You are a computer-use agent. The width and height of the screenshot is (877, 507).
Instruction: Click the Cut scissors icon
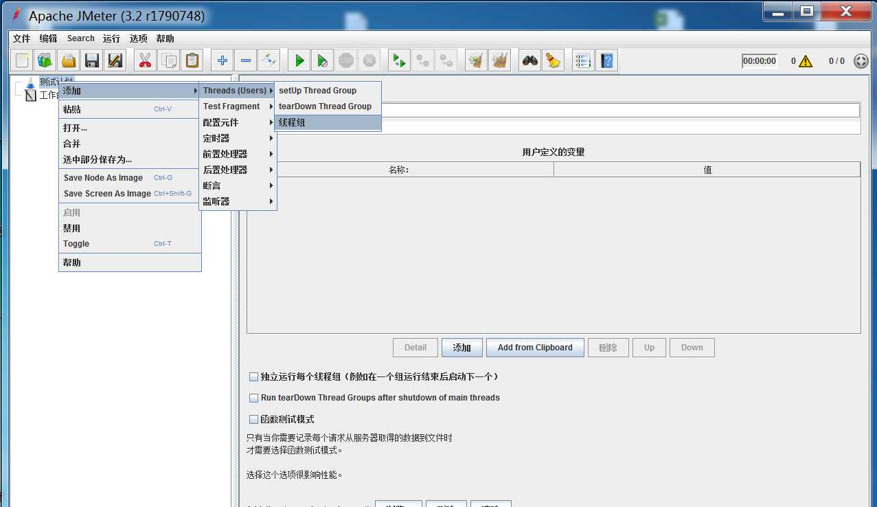pyautogui.click(x=145, y=60)
